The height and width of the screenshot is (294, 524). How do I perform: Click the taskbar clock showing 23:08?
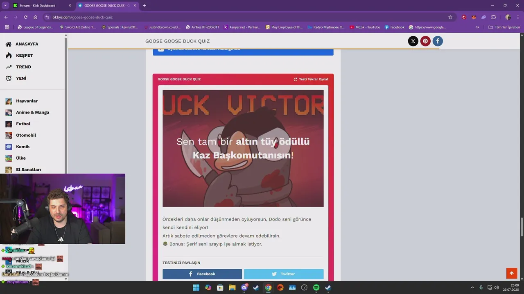click(511, 287)
